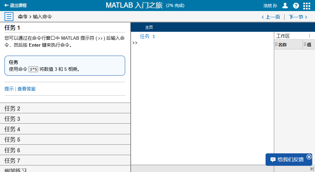The image size is (315, 172).
Task: Go to previous page 上一页
Action: (x=271, y=17)
